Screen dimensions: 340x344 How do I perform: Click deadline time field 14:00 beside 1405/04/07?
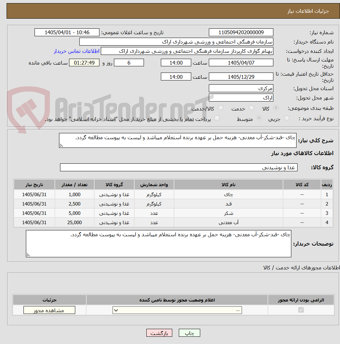pyautogui.click(x=176, y=63)
